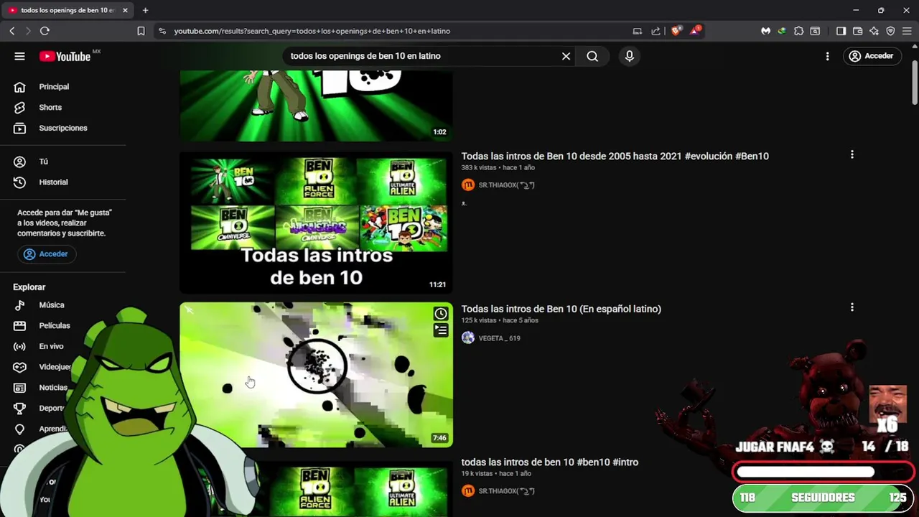Go back to previous page
The image size is (919, 517).
[x=11, y=31]
